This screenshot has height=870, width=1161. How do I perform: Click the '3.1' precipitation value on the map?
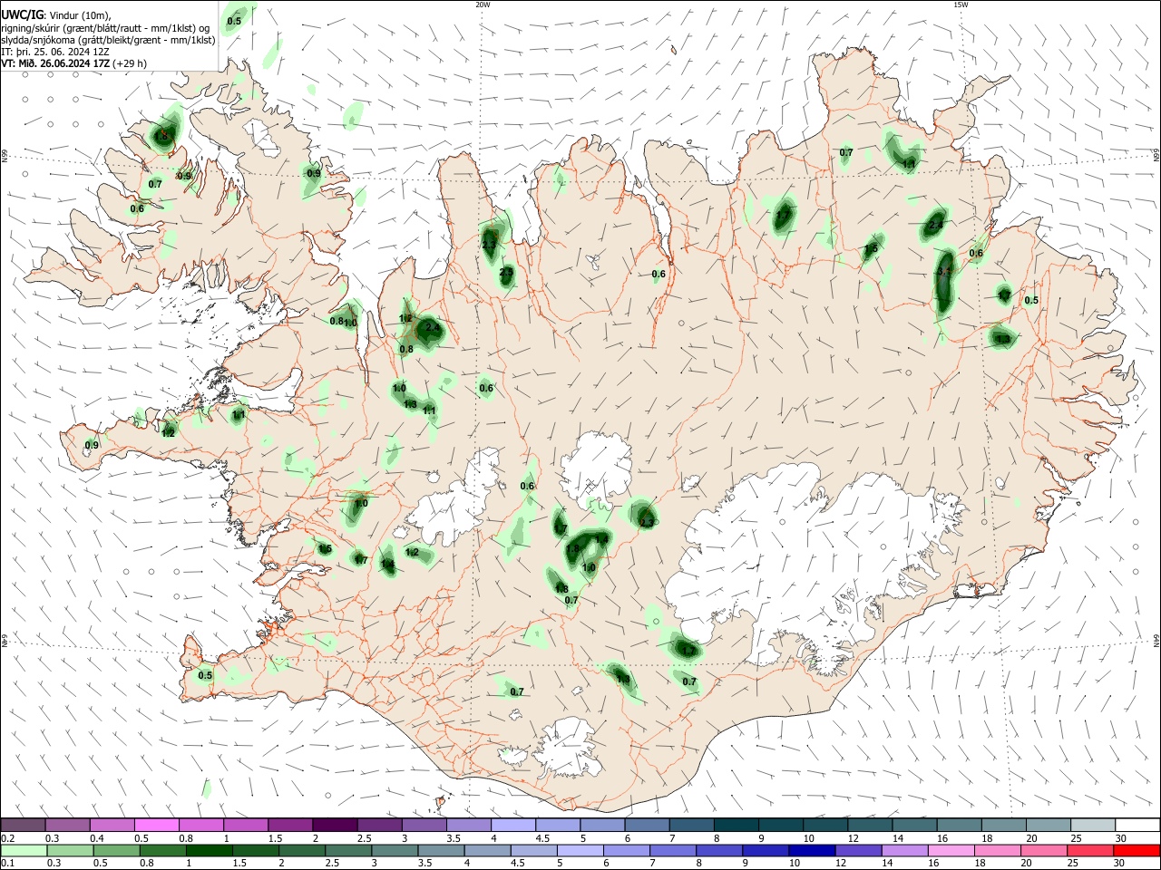pos(943,272)
